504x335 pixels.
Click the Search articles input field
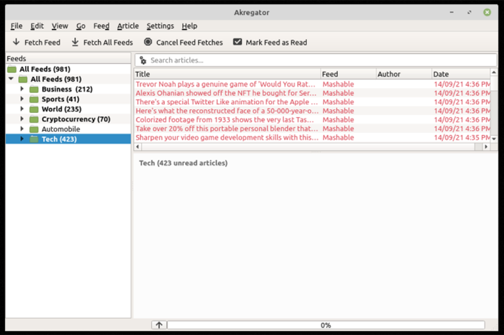316,60
